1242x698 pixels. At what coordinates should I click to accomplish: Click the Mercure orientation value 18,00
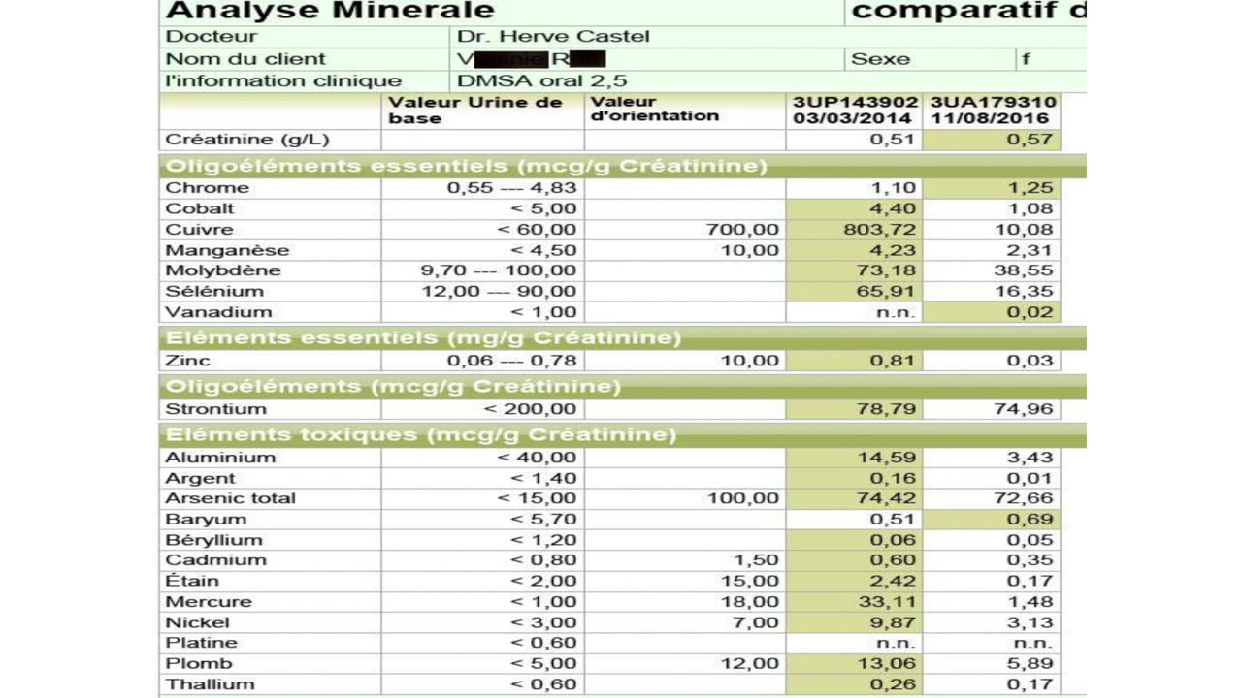[x=752, y=602]
